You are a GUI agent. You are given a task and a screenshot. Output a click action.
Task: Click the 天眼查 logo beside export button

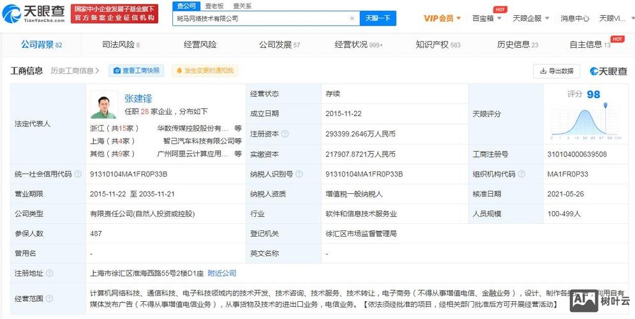click(x=608, y=71)
